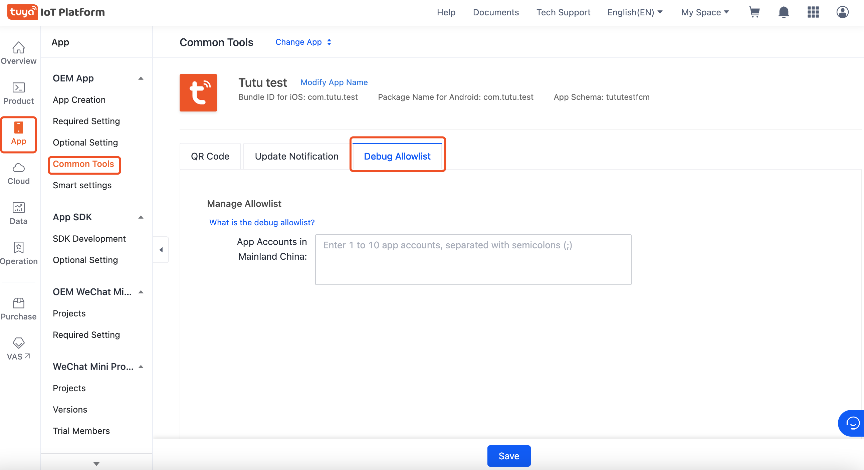Open Optional Setting under App SDK
The height and width of the screenshot is (470, 864).
[85, 260]
